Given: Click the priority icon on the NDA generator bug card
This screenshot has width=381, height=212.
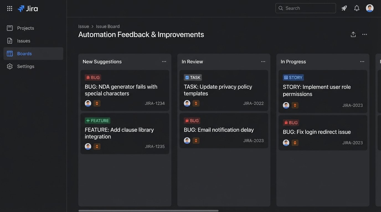Looking at the screenshot, I should [97, 103].
